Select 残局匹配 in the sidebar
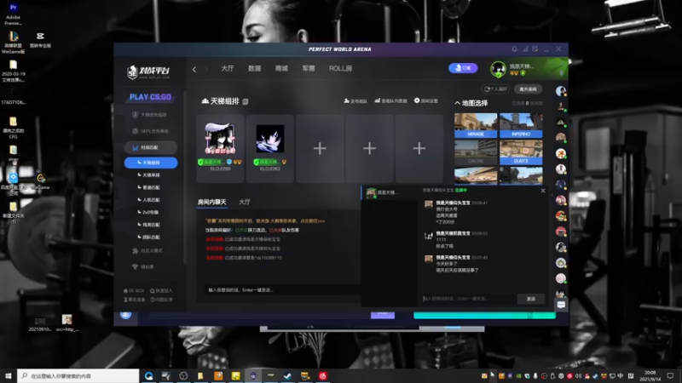 click(149, 225)
